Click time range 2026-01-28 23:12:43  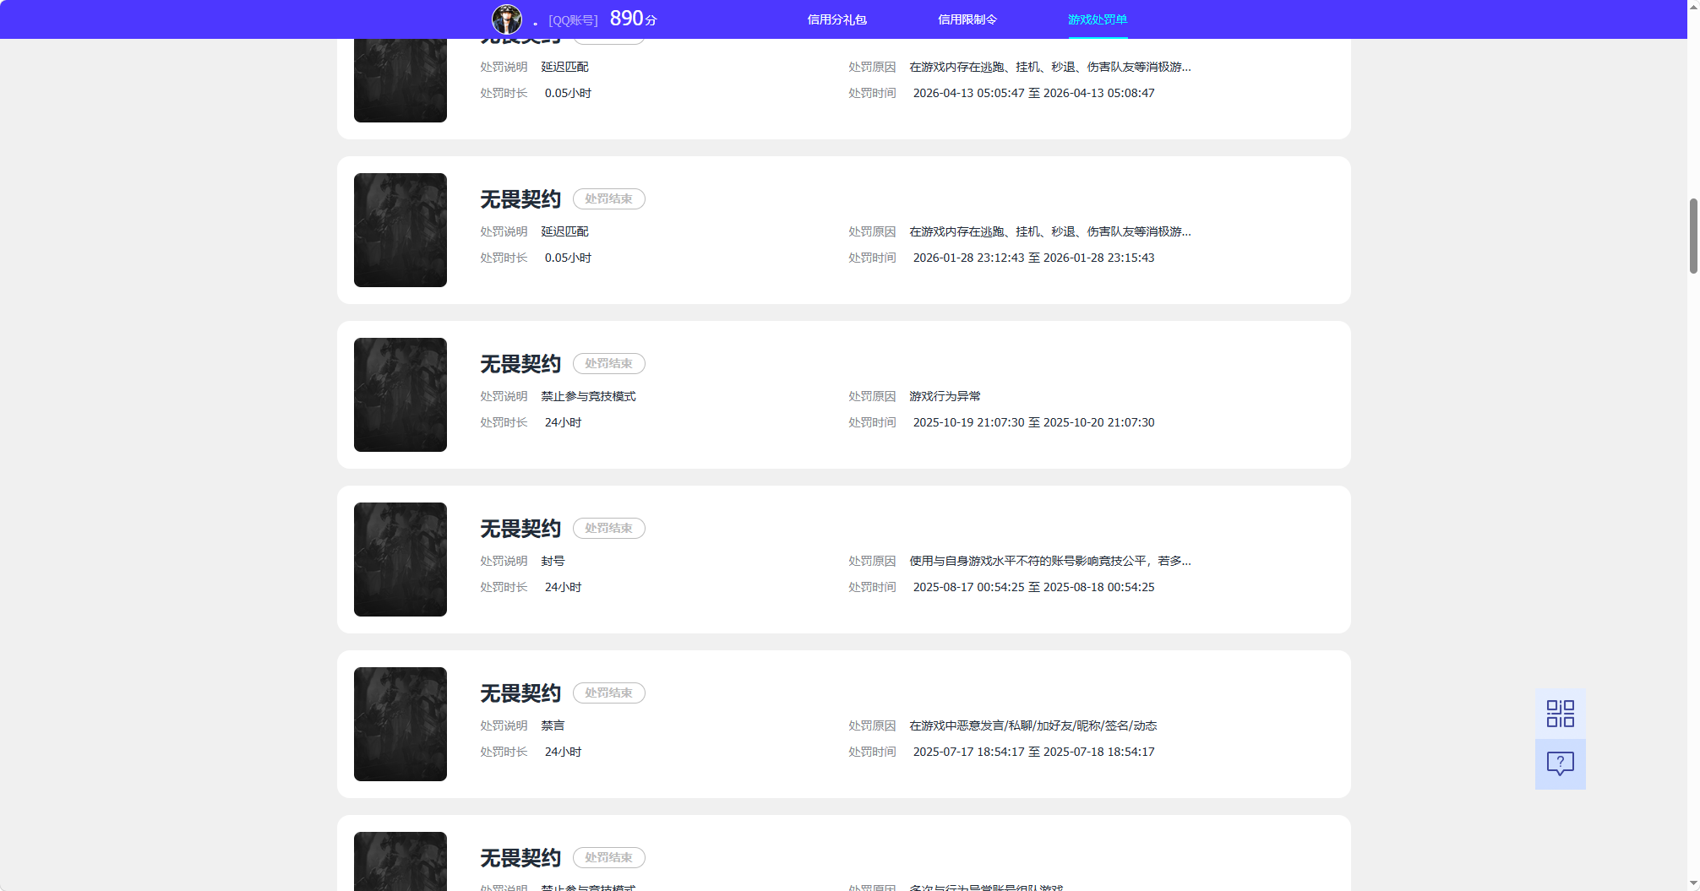click(x=1033, y=258)
